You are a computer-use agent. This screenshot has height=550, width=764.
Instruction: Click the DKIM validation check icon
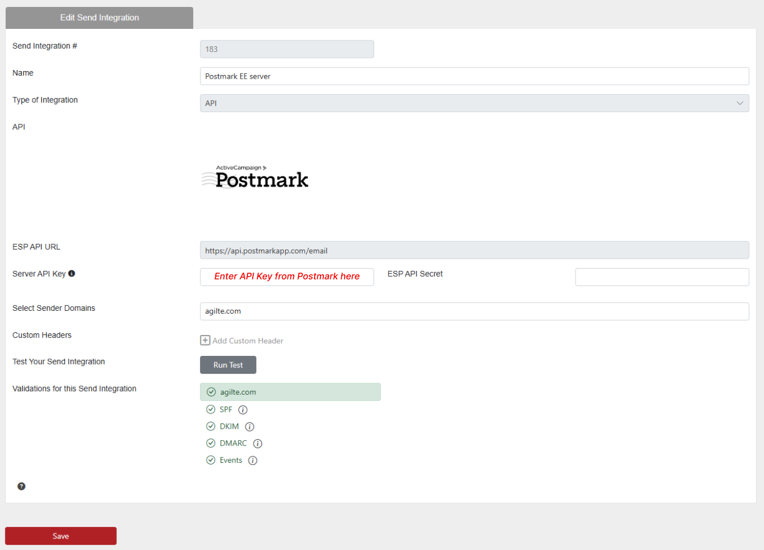coord(211,426)
